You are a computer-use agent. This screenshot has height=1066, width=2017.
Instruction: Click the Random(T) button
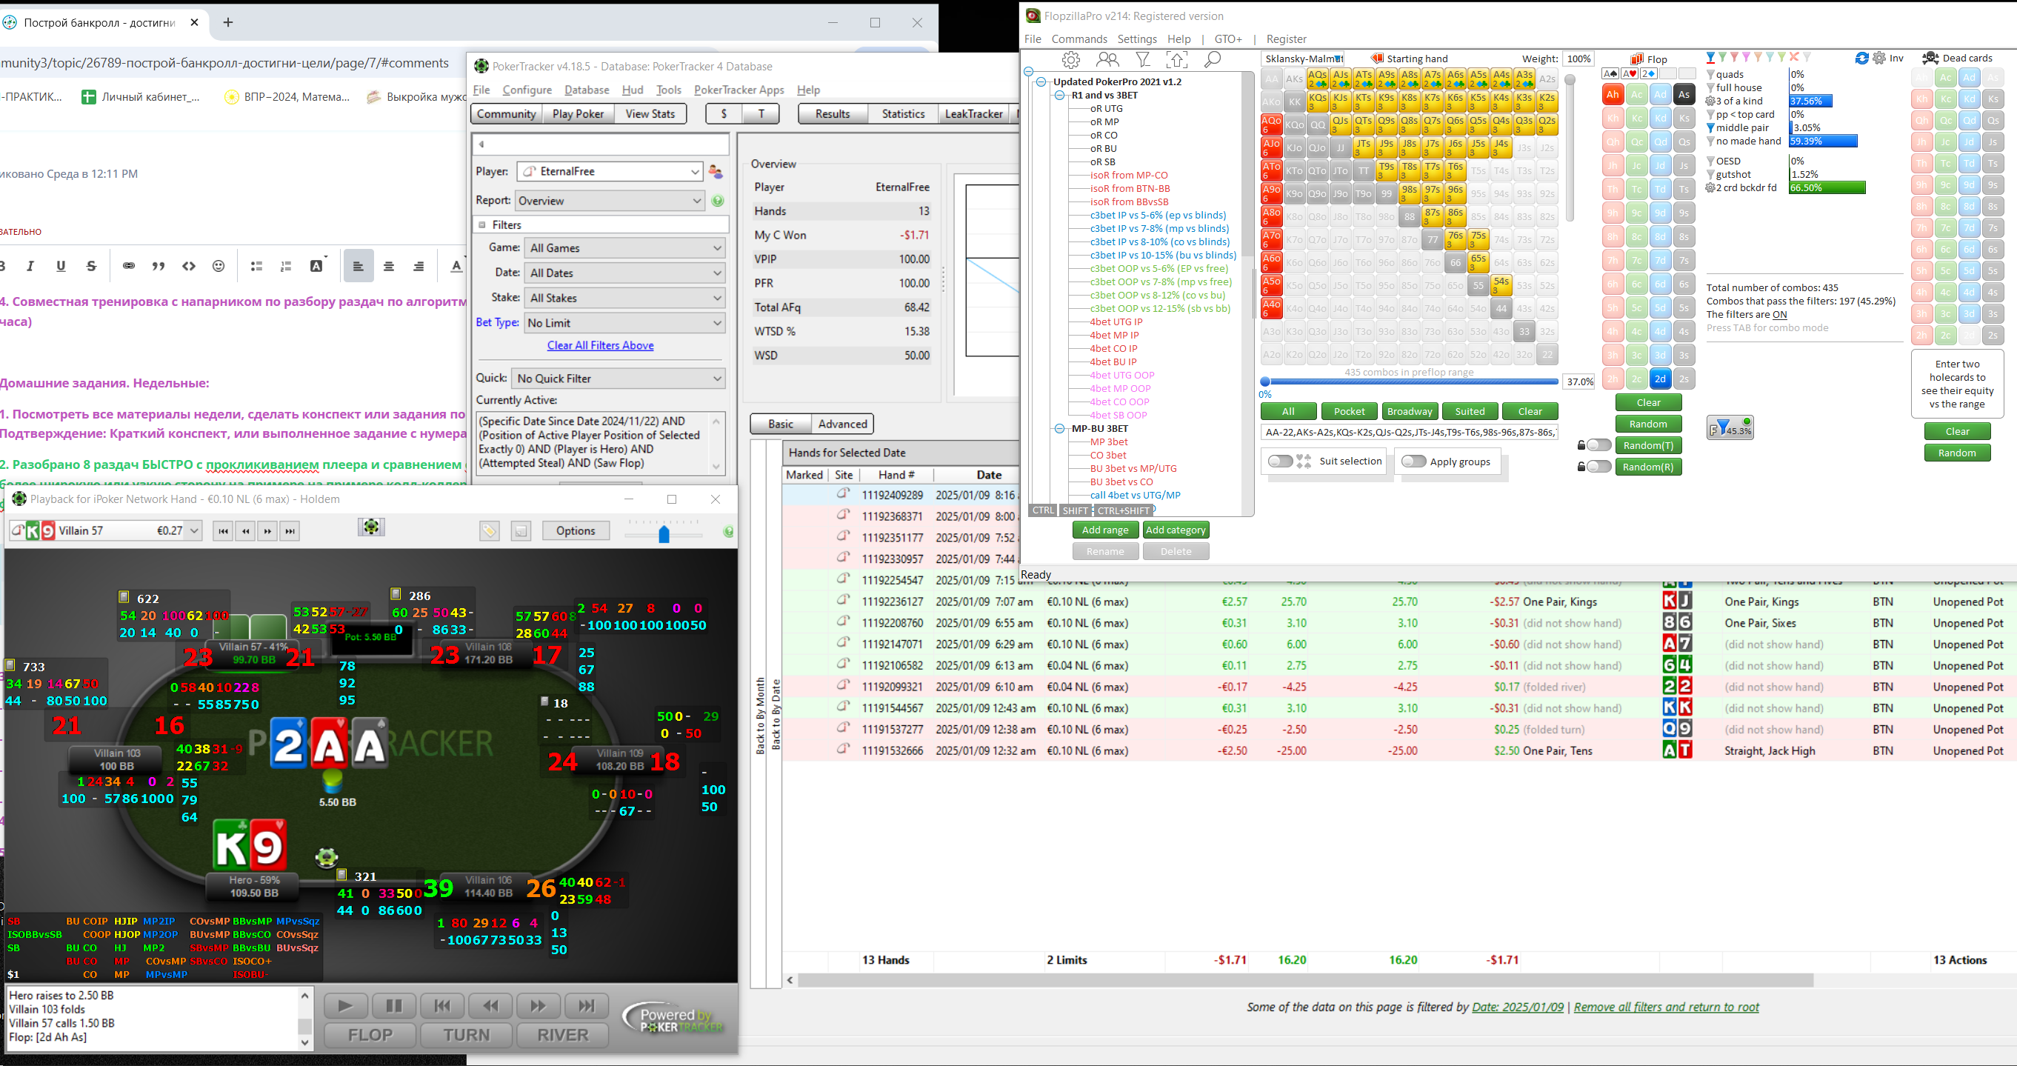(x=1648, y=446)
